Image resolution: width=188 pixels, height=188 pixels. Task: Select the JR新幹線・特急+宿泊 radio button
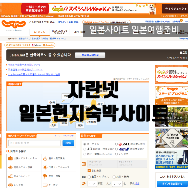point(85,149)
